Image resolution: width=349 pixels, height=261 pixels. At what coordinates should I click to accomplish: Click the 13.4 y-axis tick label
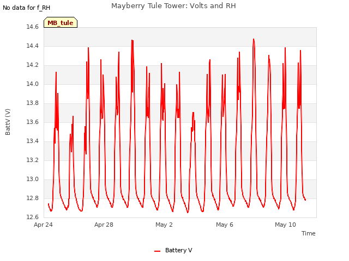tap(33, 141)
